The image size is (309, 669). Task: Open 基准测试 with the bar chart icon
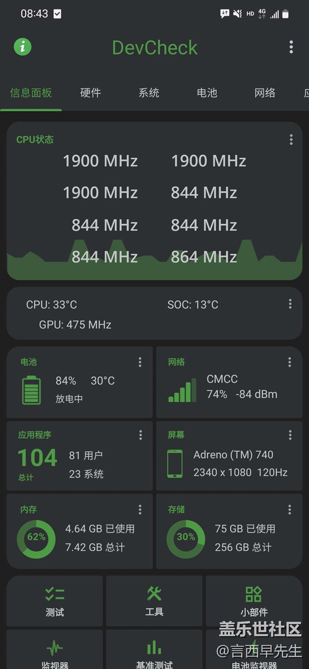[x=154, y=653]
